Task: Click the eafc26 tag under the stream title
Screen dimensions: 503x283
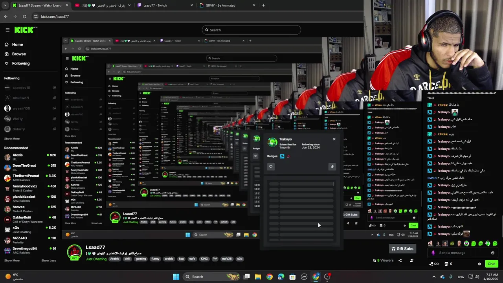Action: [x=227, y=259]
